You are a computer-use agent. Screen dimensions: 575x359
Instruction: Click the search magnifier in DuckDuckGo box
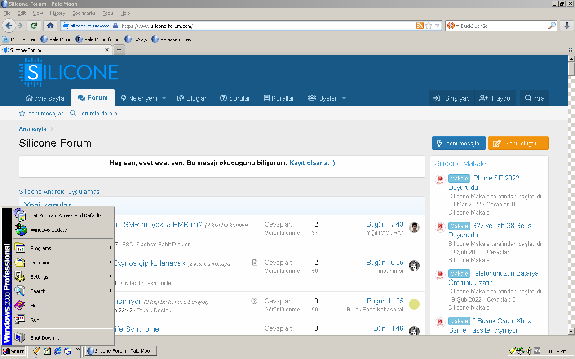click(552, 26)
